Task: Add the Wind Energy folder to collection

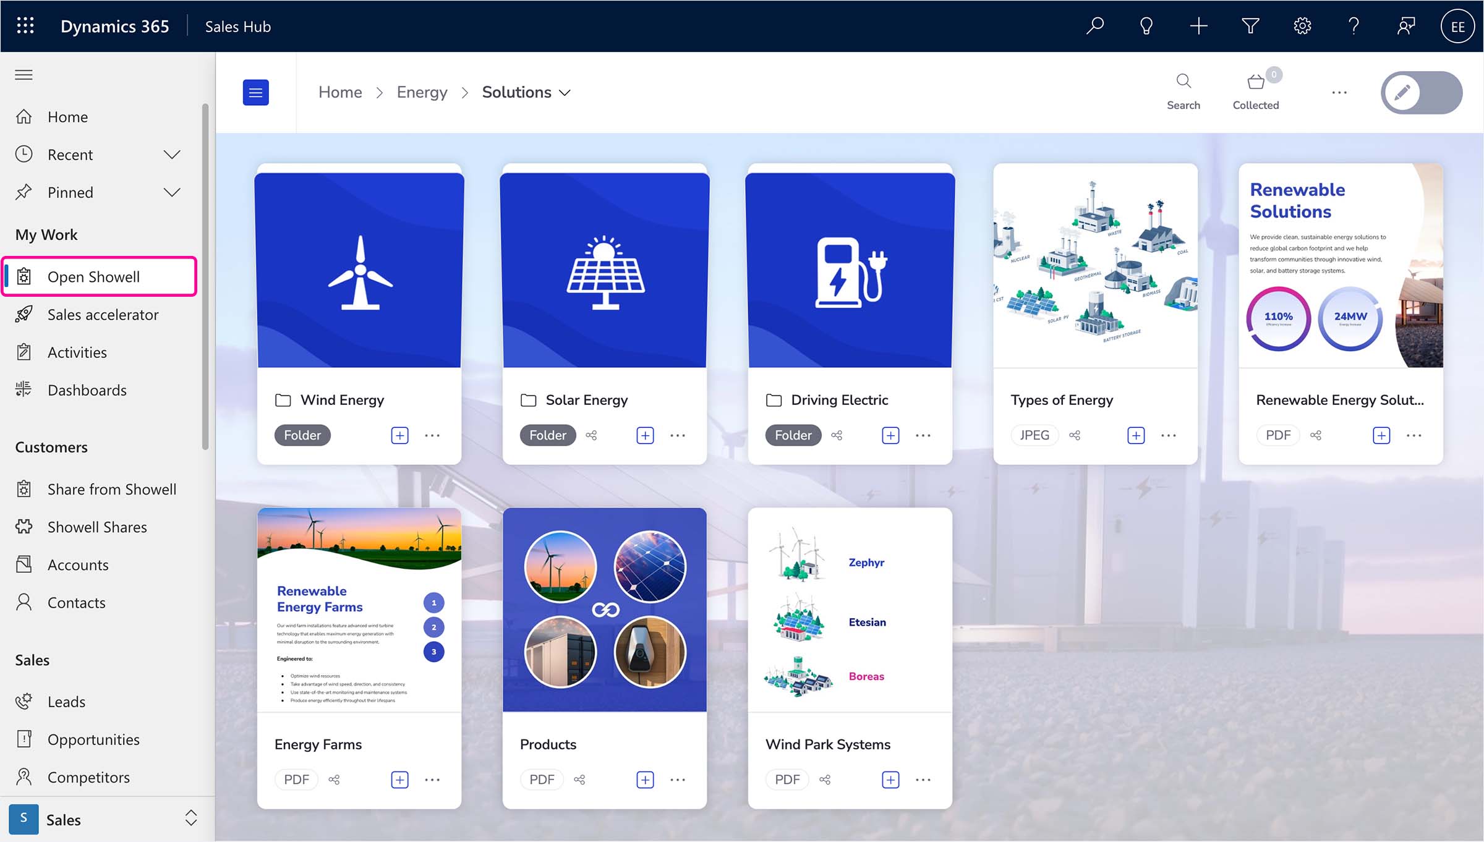Action: coord(399,435)
